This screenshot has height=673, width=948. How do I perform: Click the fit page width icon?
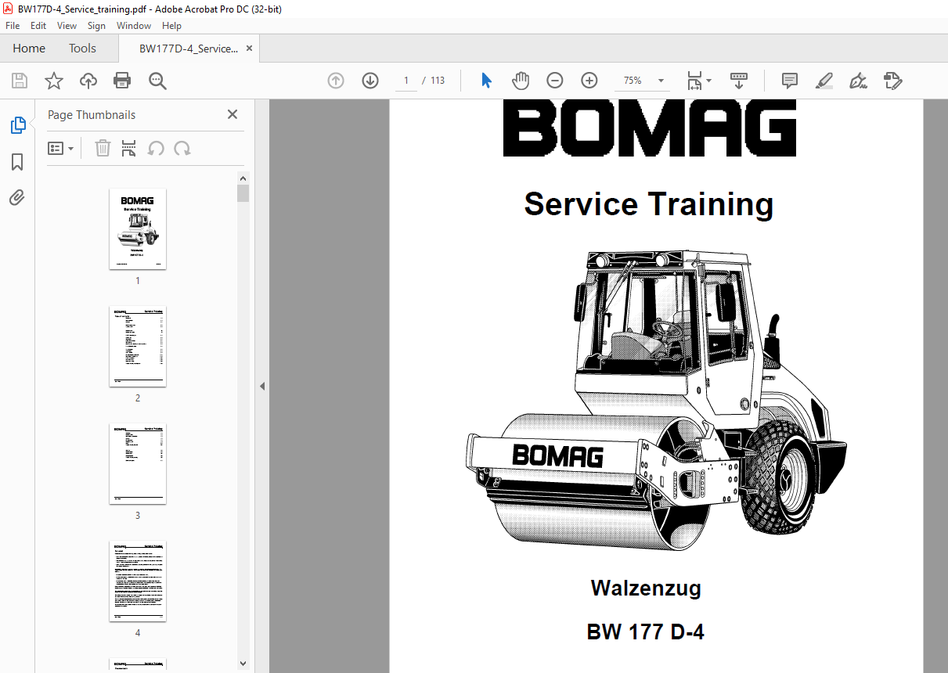pos(694,81)
